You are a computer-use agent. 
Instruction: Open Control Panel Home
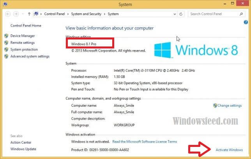pos(26,25)
